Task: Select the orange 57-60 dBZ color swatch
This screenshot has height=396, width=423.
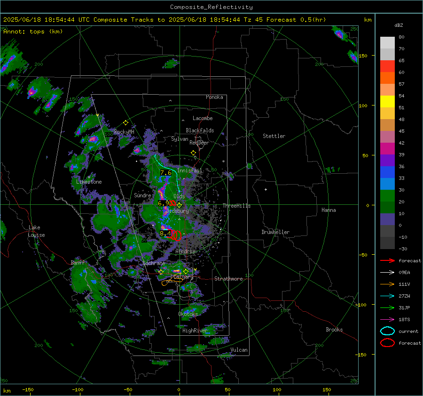Action: click(x=387, y=78)
